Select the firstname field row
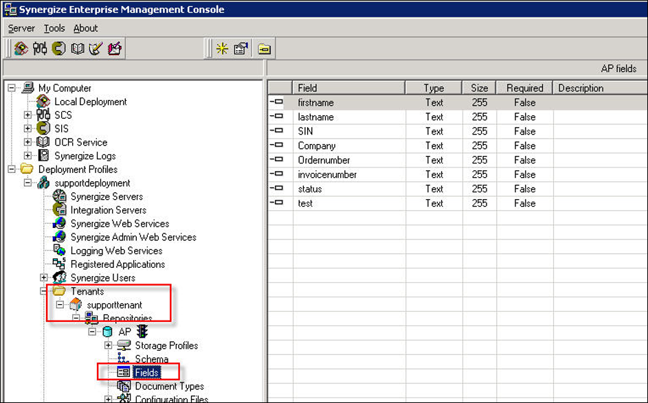 point(458,102)
